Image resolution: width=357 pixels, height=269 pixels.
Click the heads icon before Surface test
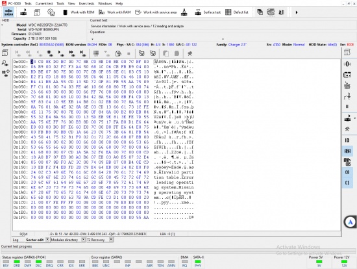(184, 12)
